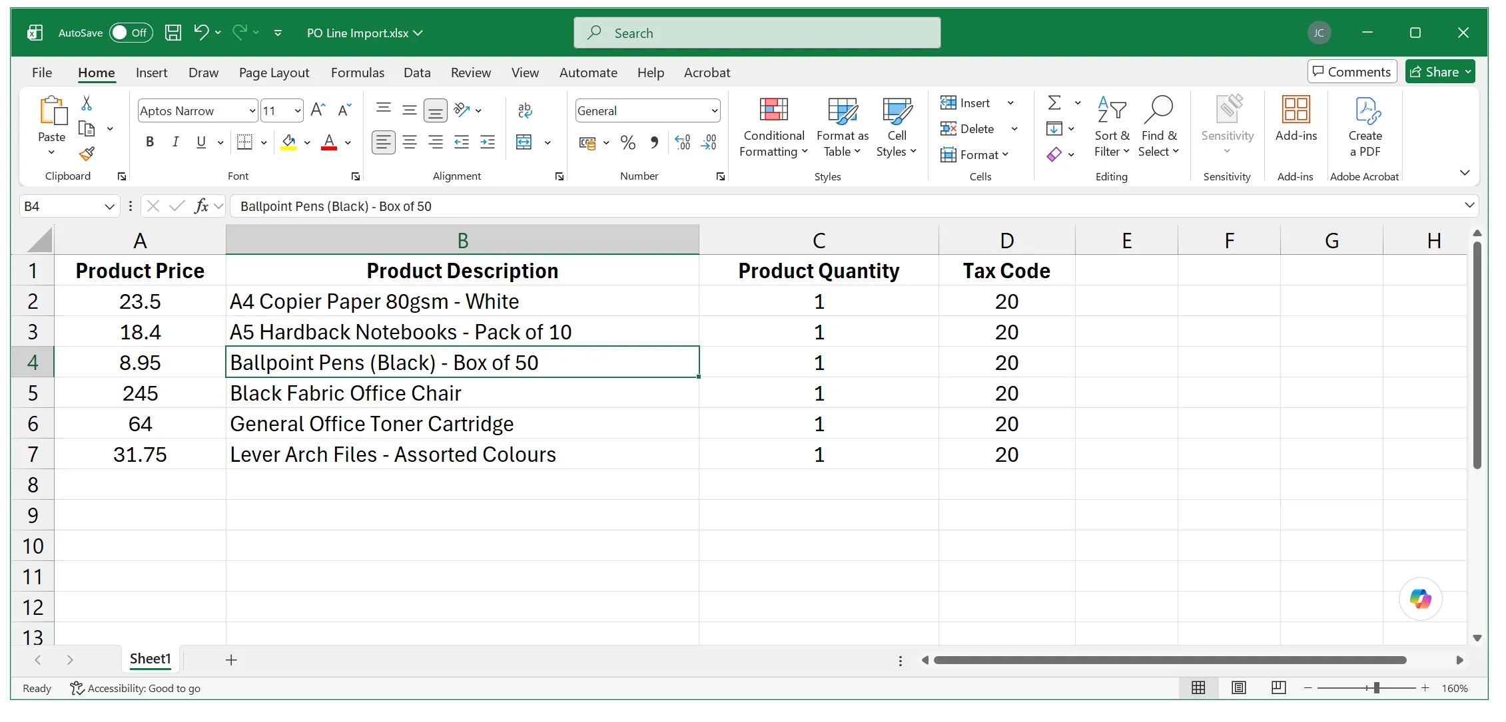Open the File menu

[x=42, y=73]
